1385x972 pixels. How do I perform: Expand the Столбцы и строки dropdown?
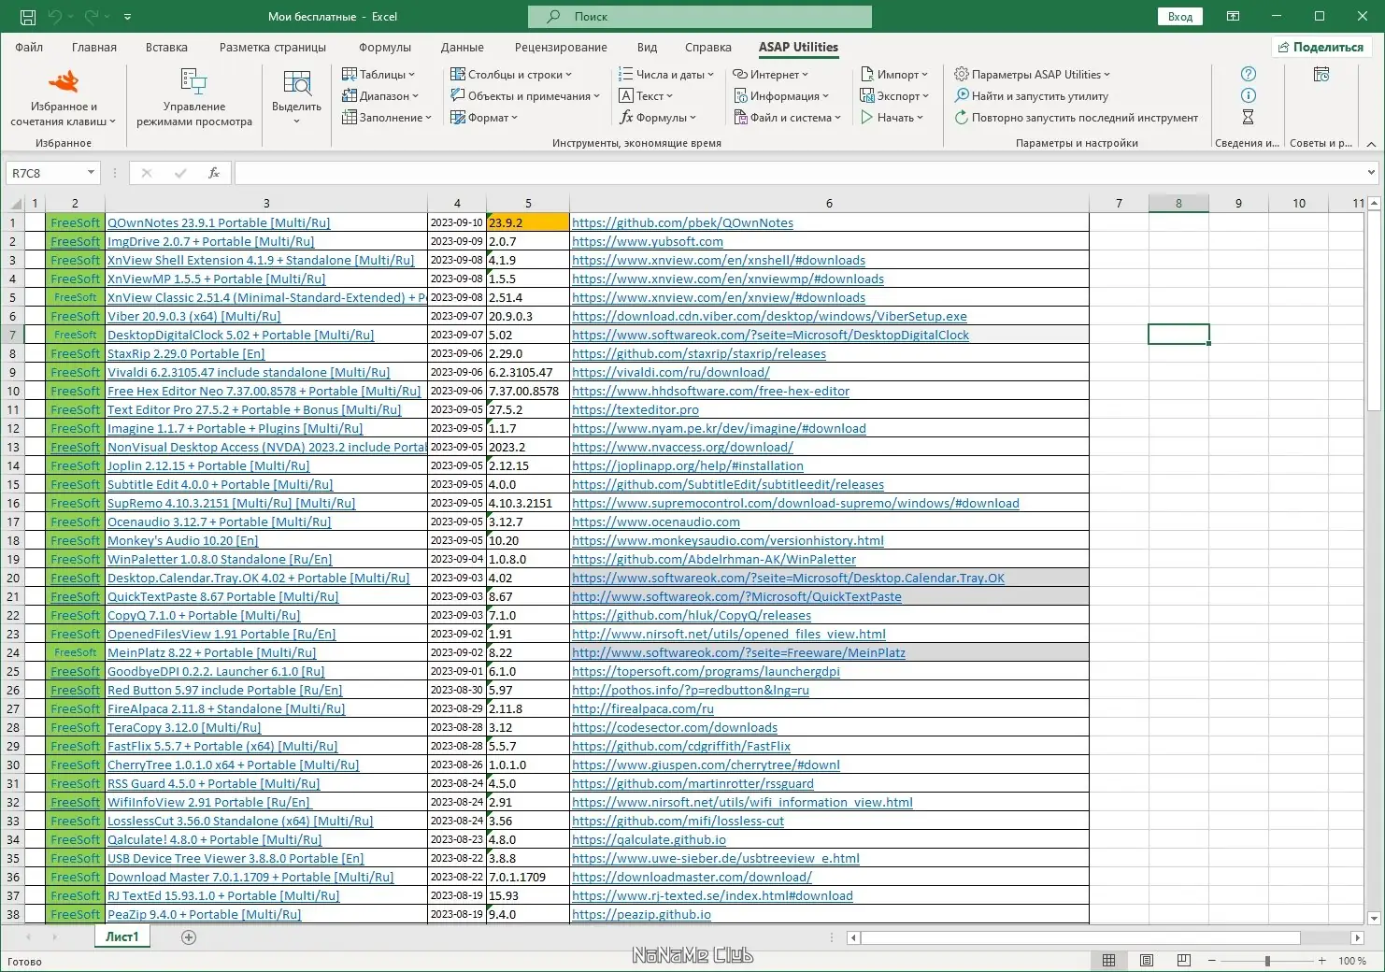pyautogui.click(x=511, y=74)
